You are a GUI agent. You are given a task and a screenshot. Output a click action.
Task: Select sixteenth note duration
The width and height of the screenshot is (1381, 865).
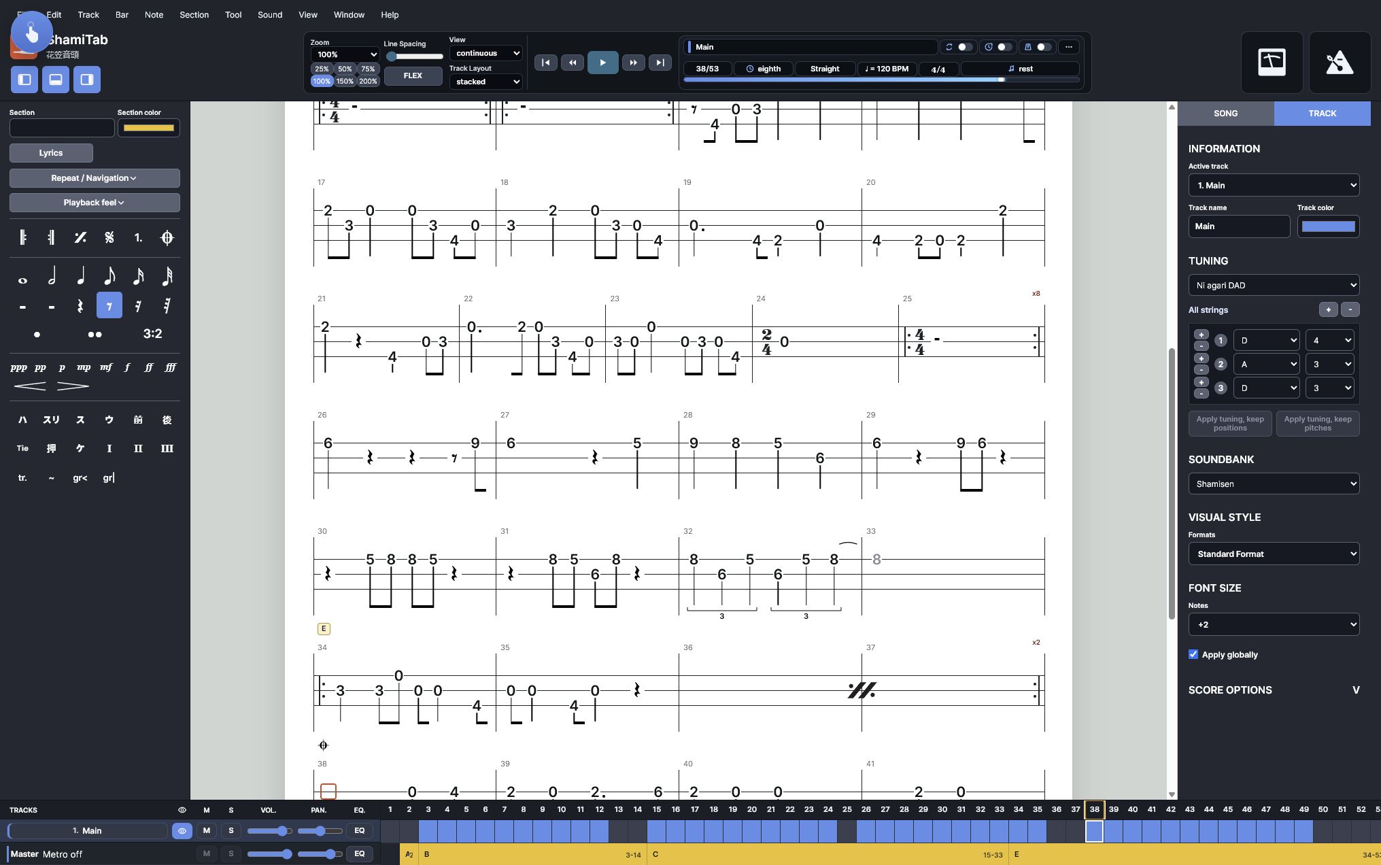click(x=138, y=277)
